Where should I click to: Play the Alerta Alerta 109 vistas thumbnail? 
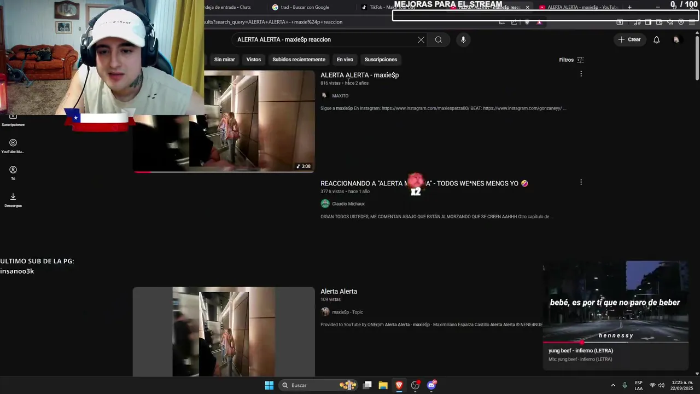tap(224, 332)
